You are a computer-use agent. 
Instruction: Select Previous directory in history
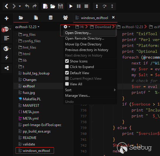tap(90, 50)
